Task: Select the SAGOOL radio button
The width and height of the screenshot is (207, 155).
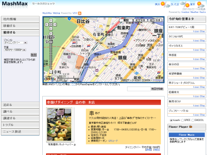Action: click(x=193, y=120)
